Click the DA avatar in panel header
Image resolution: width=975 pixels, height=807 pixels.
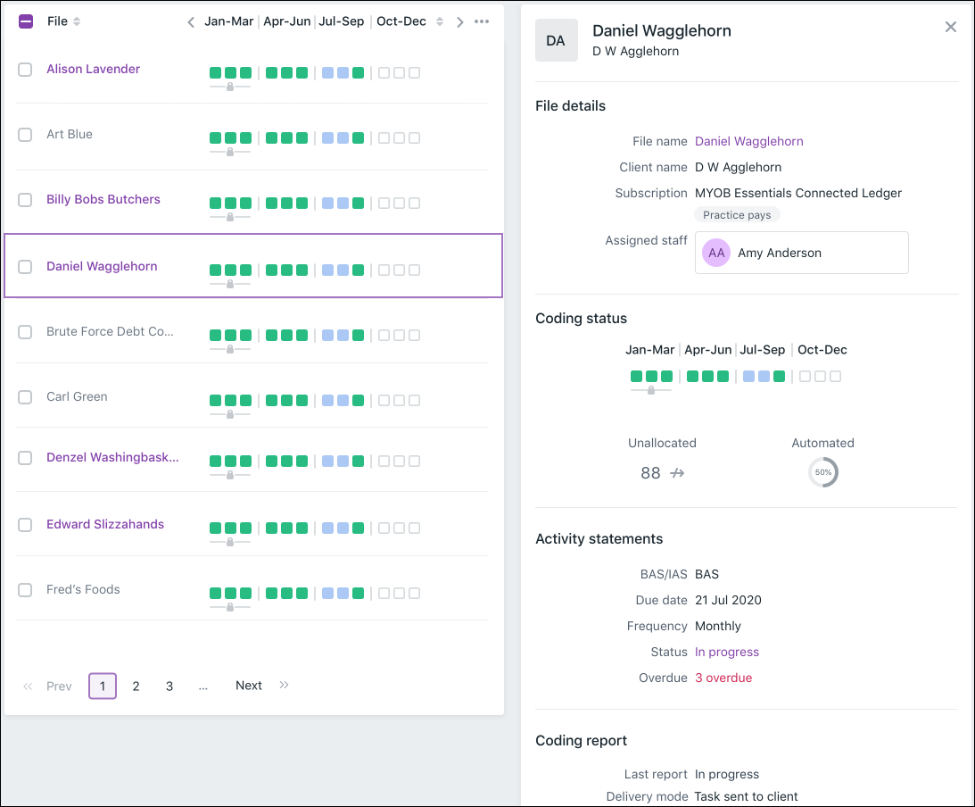[556, 41]
